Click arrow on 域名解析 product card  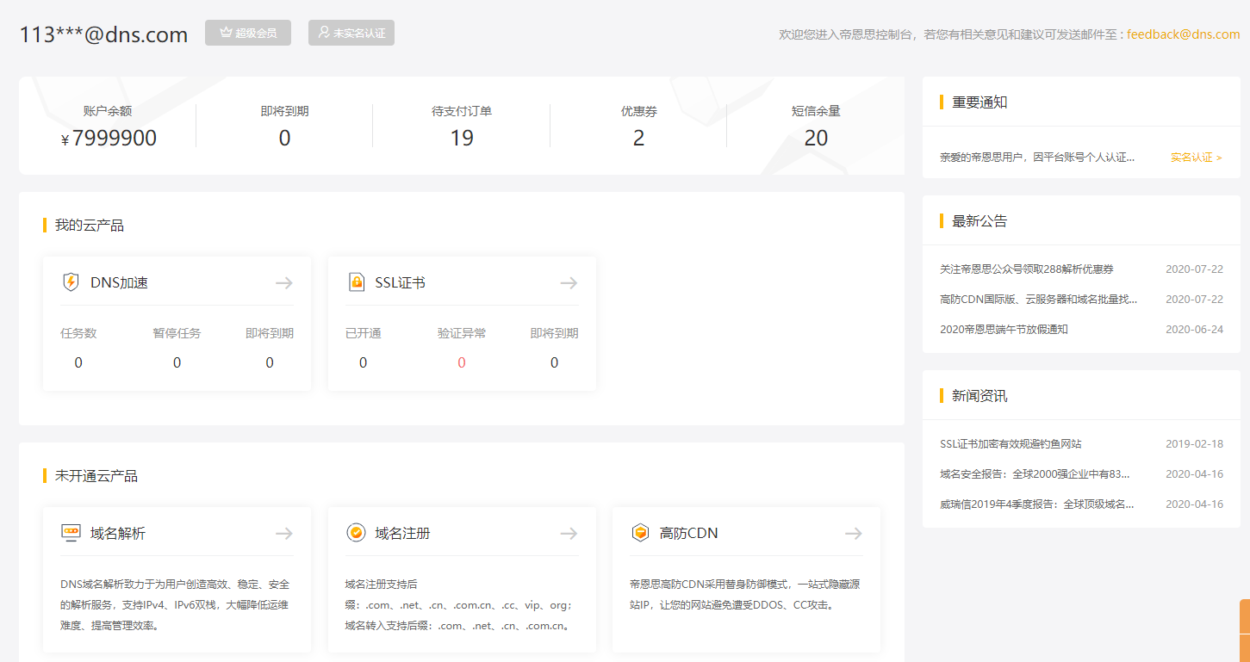[284, 534]
